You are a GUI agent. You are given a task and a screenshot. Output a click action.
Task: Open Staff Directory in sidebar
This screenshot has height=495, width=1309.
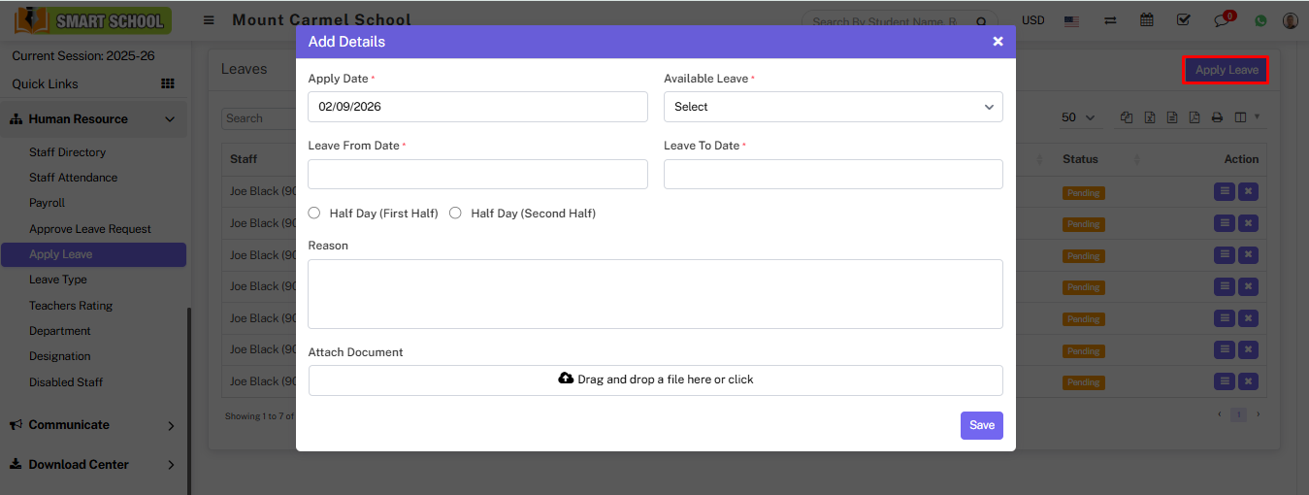click(x=67, y=152)
